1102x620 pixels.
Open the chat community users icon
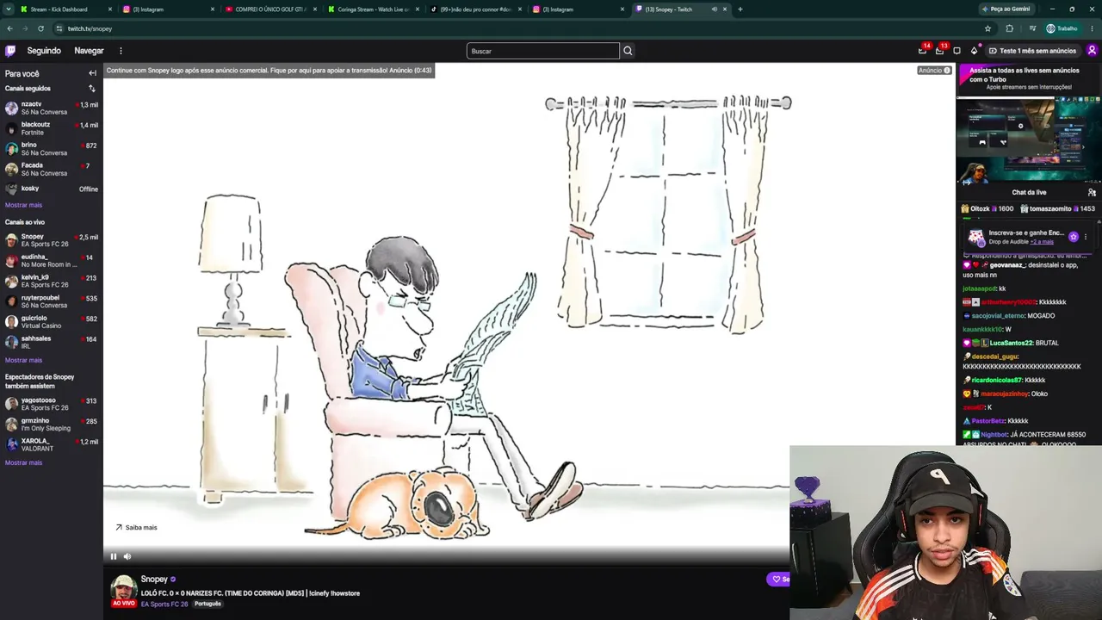(1092, 192)
